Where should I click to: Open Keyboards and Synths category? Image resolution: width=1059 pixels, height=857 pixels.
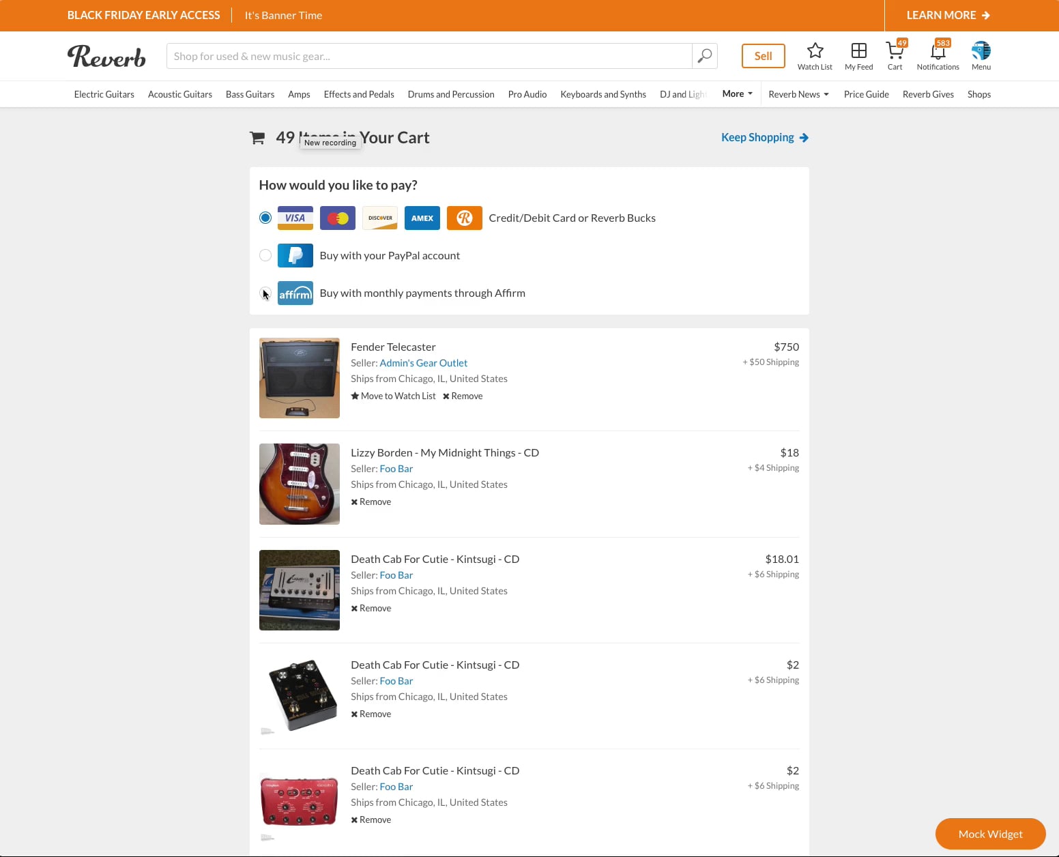tap(603, 94)
